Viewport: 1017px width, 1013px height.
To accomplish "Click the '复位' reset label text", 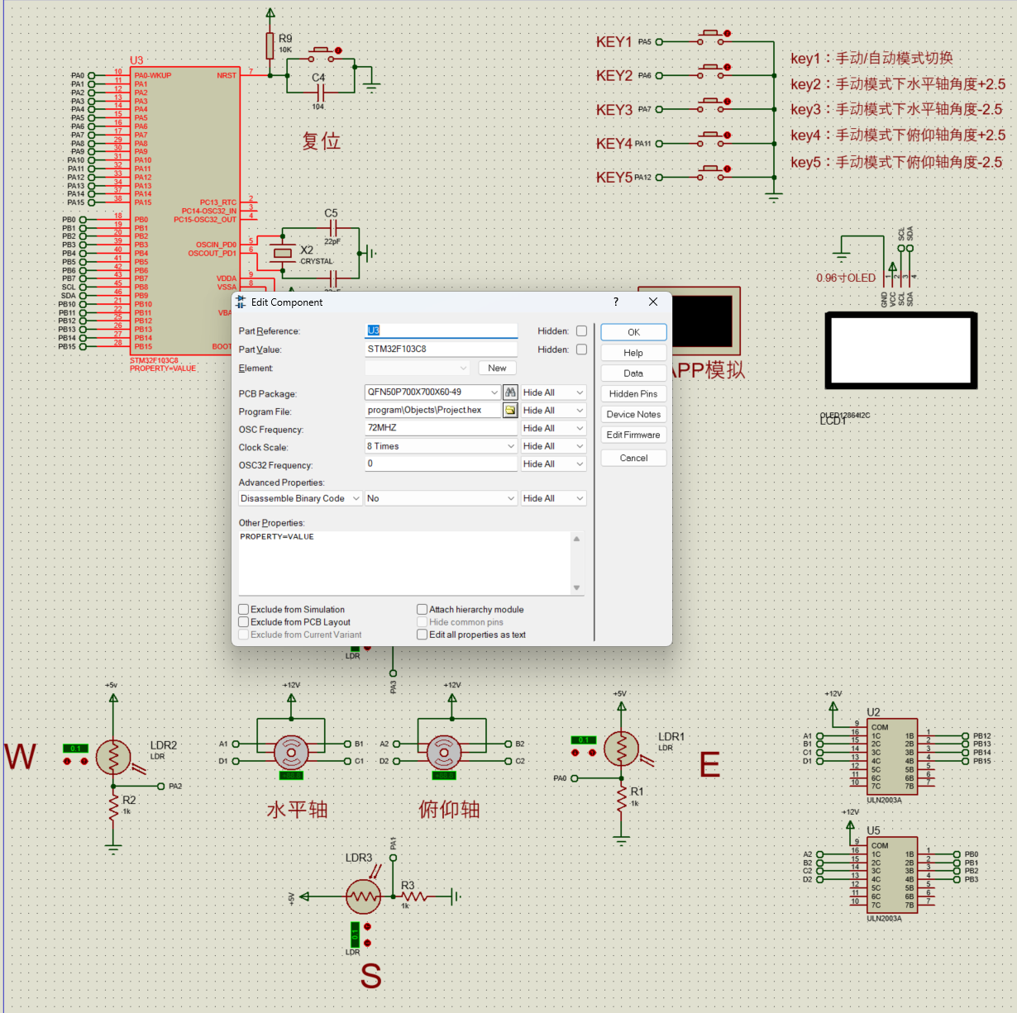I will (x=322, y=141).
